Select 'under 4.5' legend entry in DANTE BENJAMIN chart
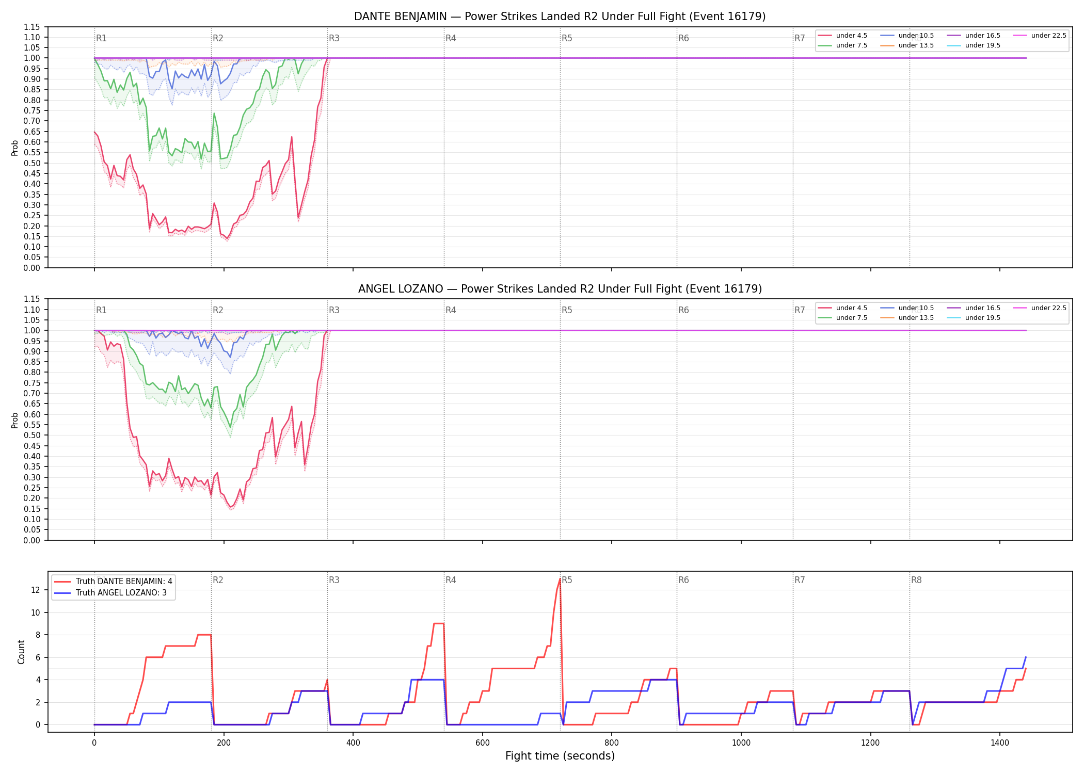The height and width of the screenshot is (774, 1084). pos(842,36)
